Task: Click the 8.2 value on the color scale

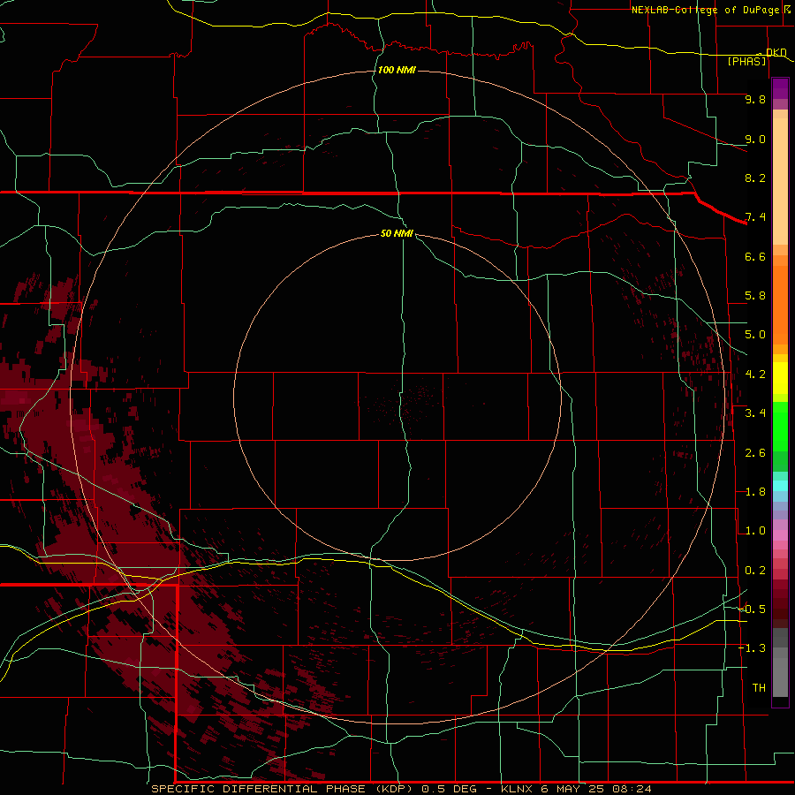Action: [755, 178]
